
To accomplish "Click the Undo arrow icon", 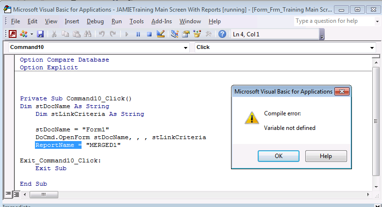I will point(101,34).
